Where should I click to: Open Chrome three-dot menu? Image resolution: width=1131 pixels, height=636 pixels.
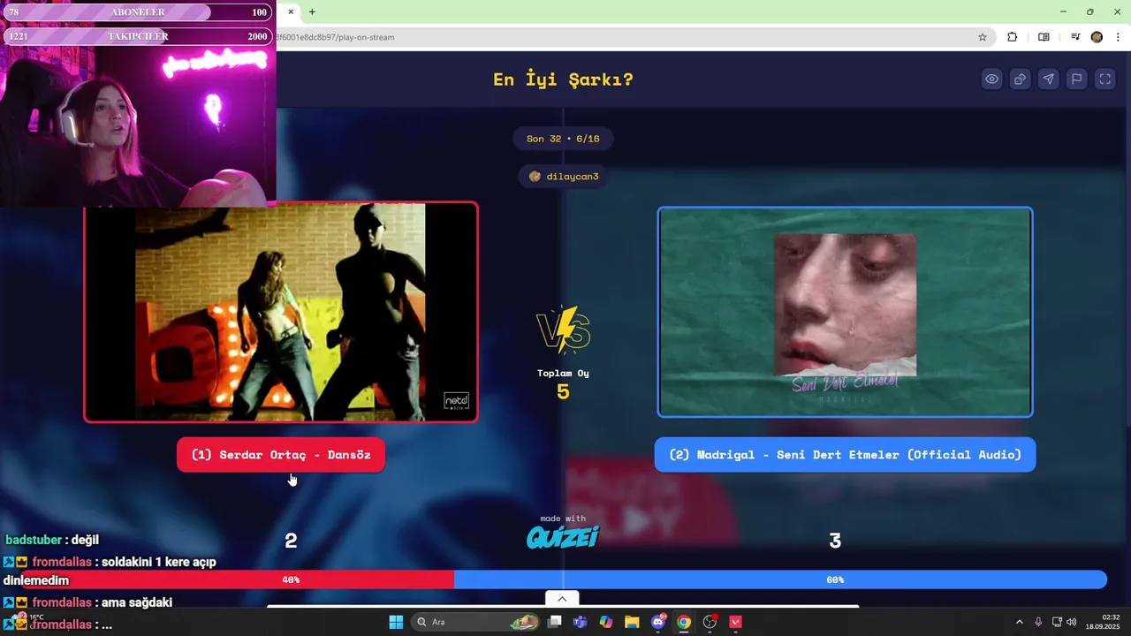[1119, 37]
